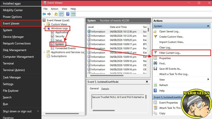Click info icon of 10:12:36 pm event
Image resolution: width=212 pixels, height=119 pixels.
point(89,31)
